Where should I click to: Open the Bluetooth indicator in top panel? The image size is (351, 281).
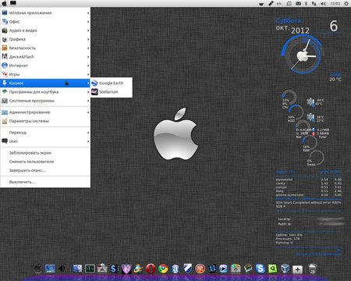(306, 4)
